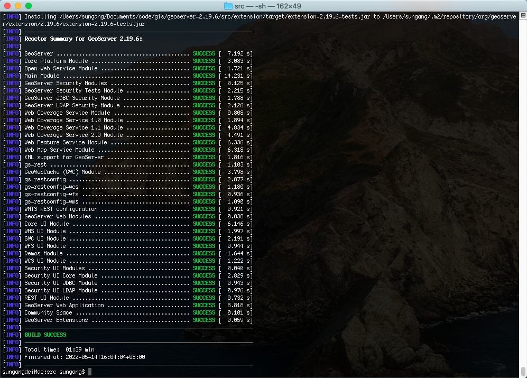Click the scrollbar thumb at the bottom right
The width and height of the screenshot is (527, 378).
click(523, 371)
